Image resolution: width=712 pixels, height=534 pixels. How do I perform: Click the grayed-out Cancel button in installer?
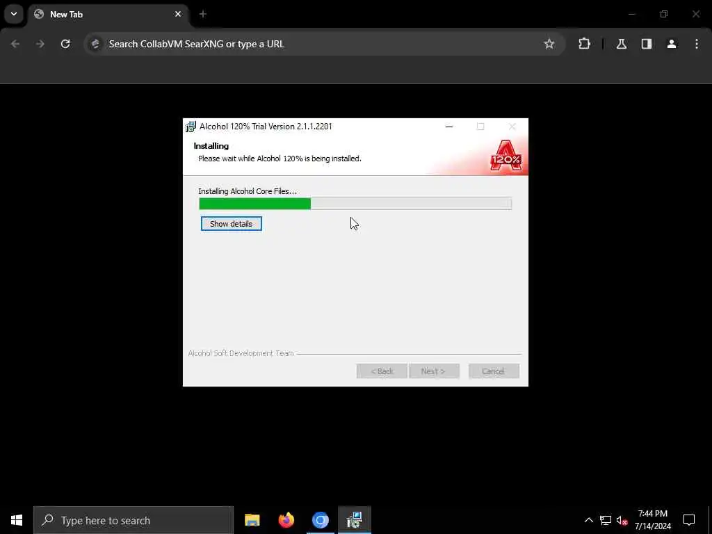(x=494, y=371)
